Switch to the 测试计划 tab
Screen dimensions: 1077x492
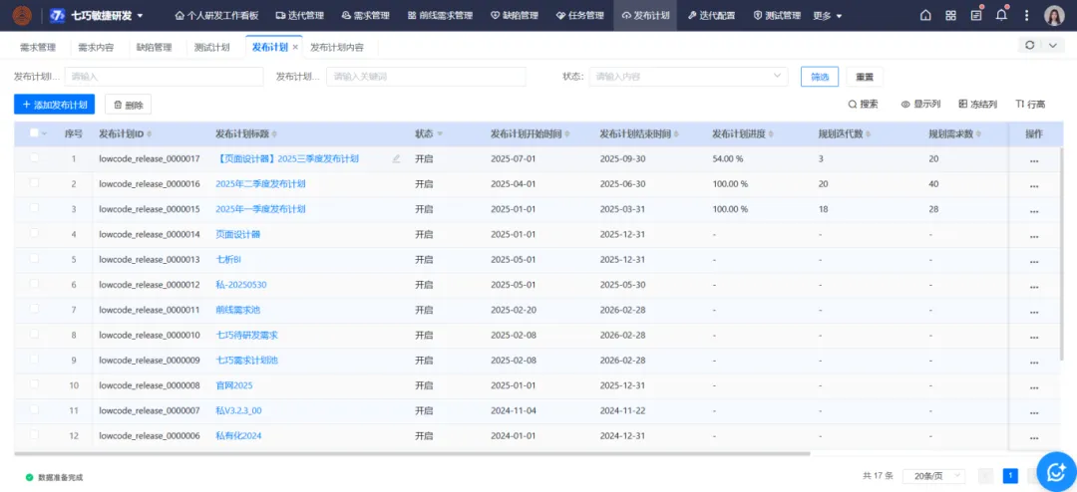(211, 47)
